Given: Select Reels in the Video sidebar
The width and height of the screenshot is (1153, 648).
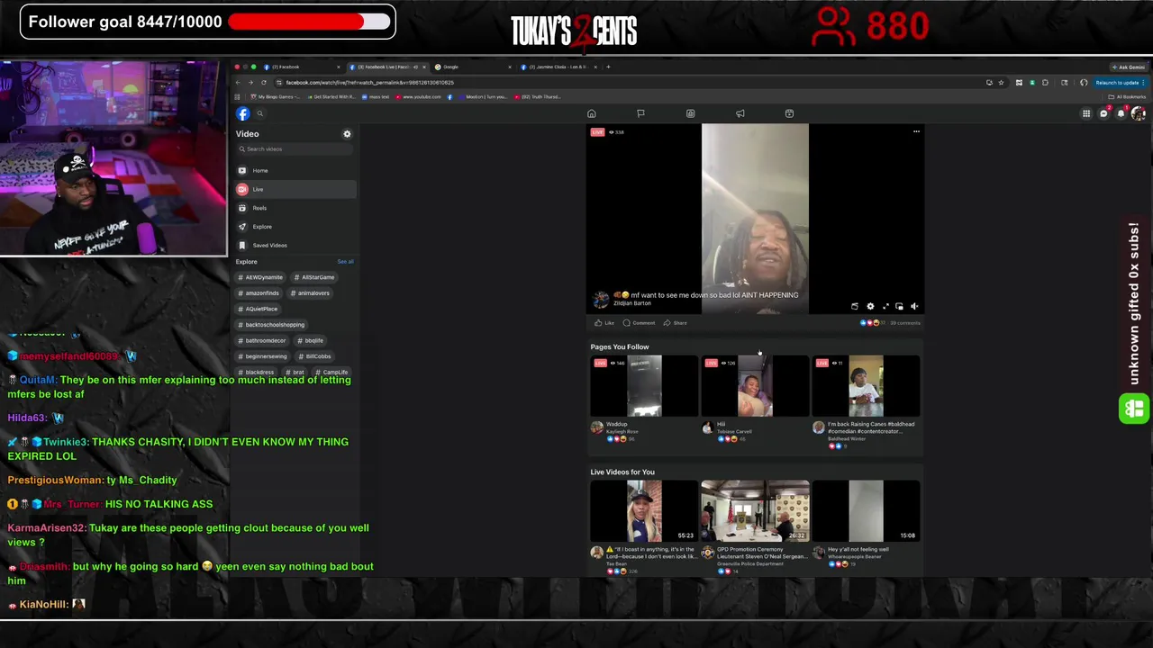Looking at the screenshot, I should point(295,208).
